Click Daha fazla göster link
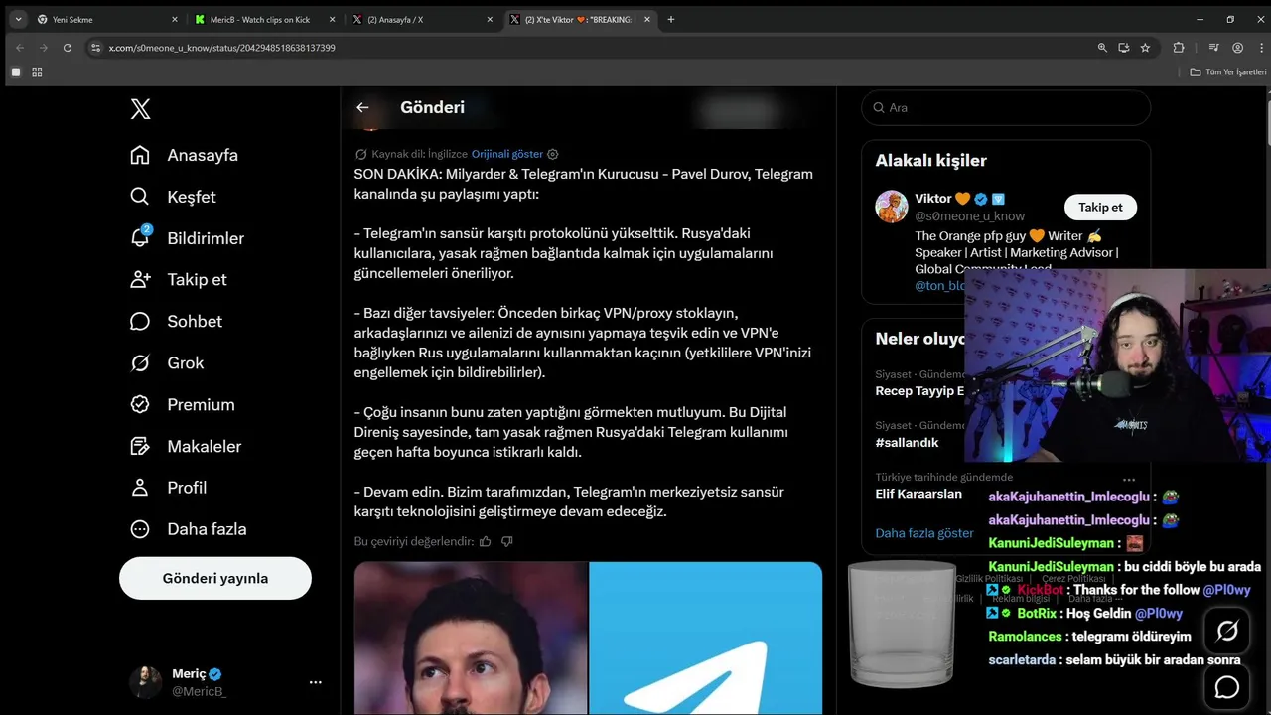 pyautogui.click(x=924, y=533)
